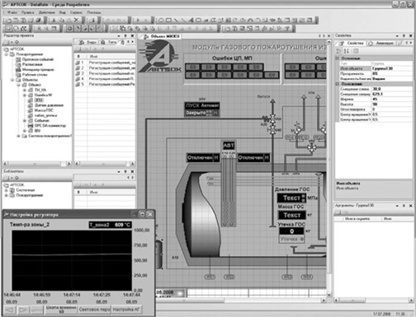Collapse the Объекты folder node
The width and height of the screenshot is (416, 317).
12,80
